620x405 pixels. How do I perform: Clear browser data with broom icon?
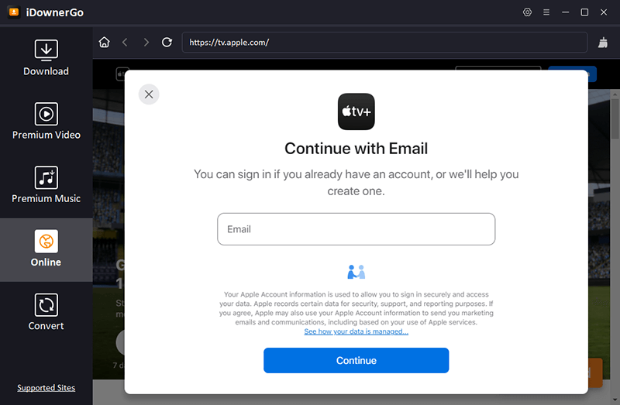[x=603, y=43]
